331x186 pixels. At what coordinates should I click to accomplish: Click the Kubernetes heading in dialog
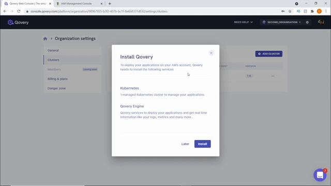pyautogui.click(x=129, y=88)
